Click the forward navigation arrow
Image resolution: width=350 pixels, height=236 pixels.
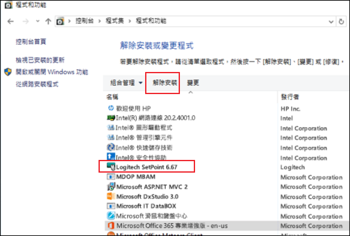[x=25, y=21]
